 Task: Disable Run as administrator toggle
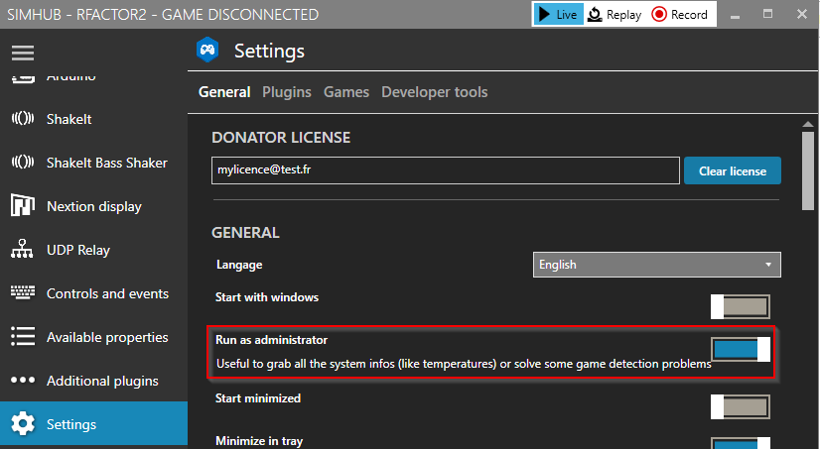[x=740, y=349]
